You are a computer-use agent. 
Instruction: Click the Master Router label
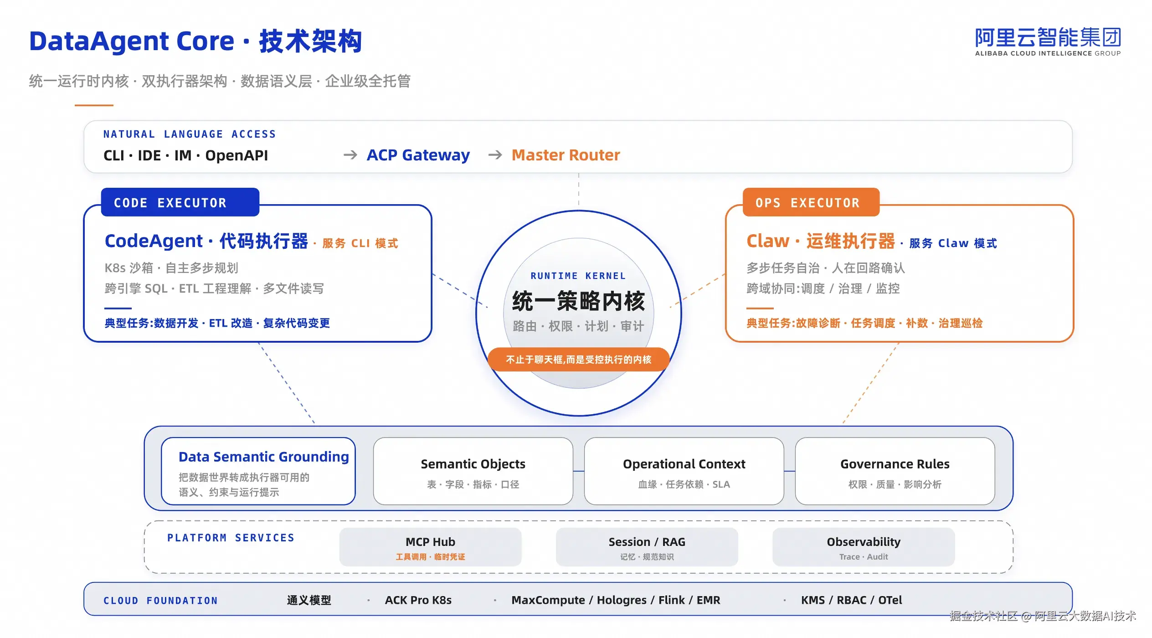click(x=566, y=155)
